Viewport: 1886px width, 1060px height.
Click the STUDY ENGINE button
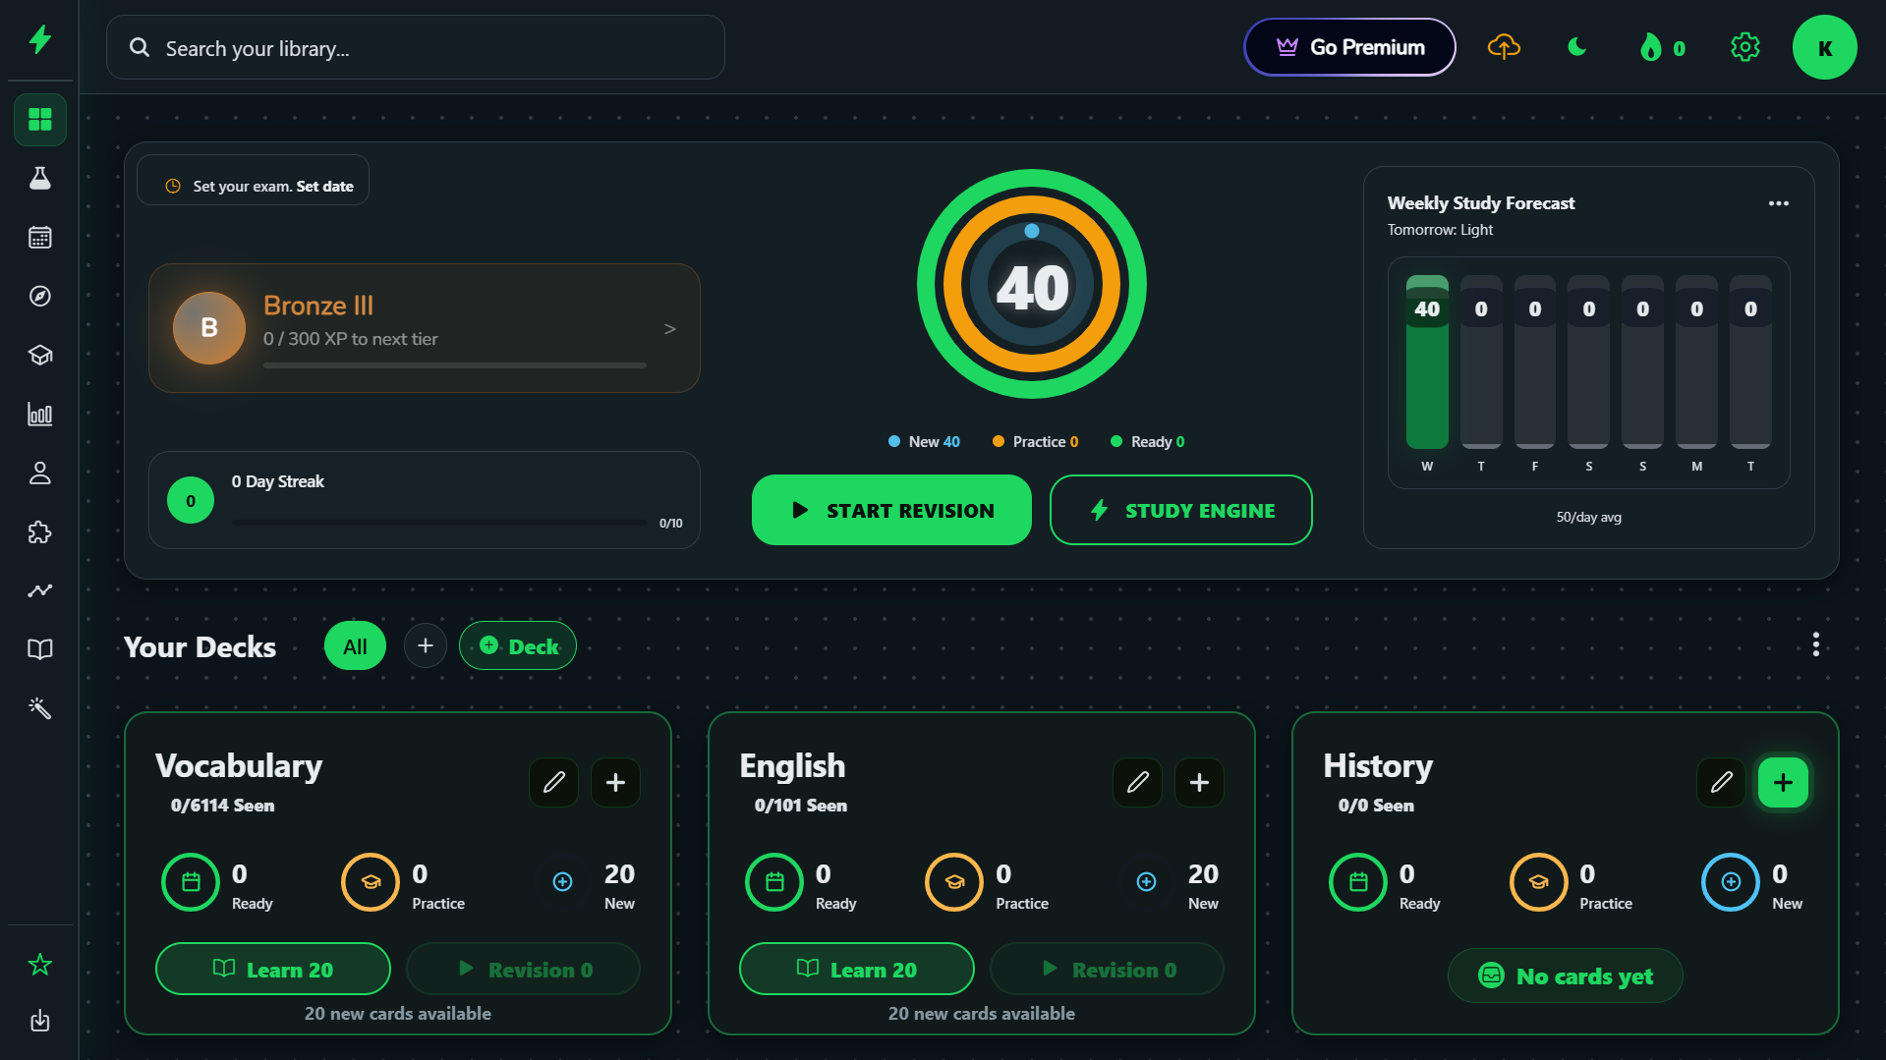pos(1181,510)
